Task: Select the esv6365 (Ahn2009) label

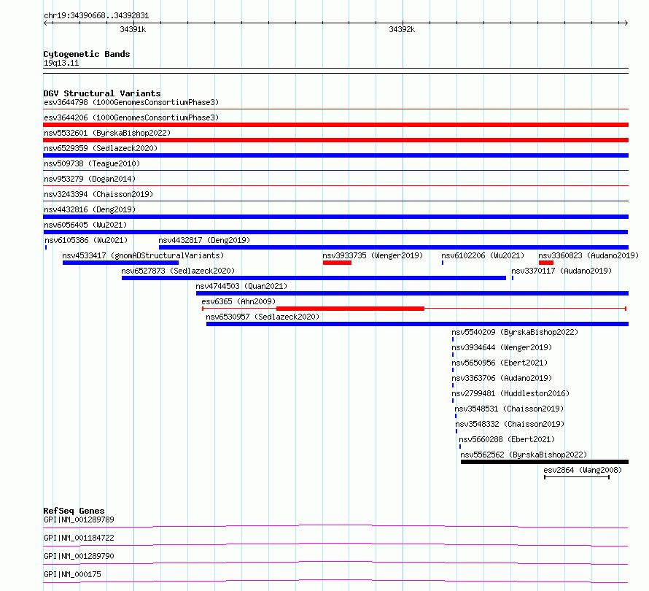Action: pos(238,301)
